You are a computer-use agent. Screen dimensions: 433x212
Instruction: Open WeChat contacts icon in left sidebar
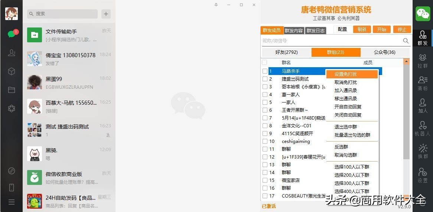(12, 53)
